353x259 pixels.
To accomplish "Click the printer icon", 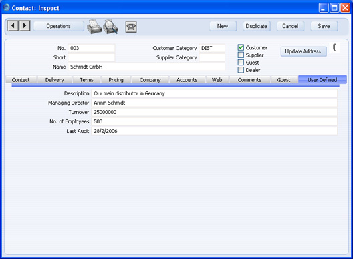I will (94, 27).
